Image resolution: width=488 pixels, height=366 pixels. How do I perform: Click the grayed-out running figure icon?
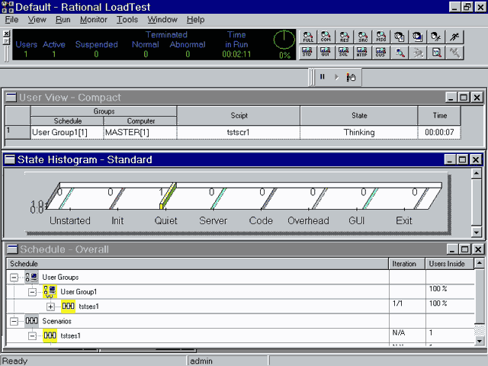[x=418, y=53]
